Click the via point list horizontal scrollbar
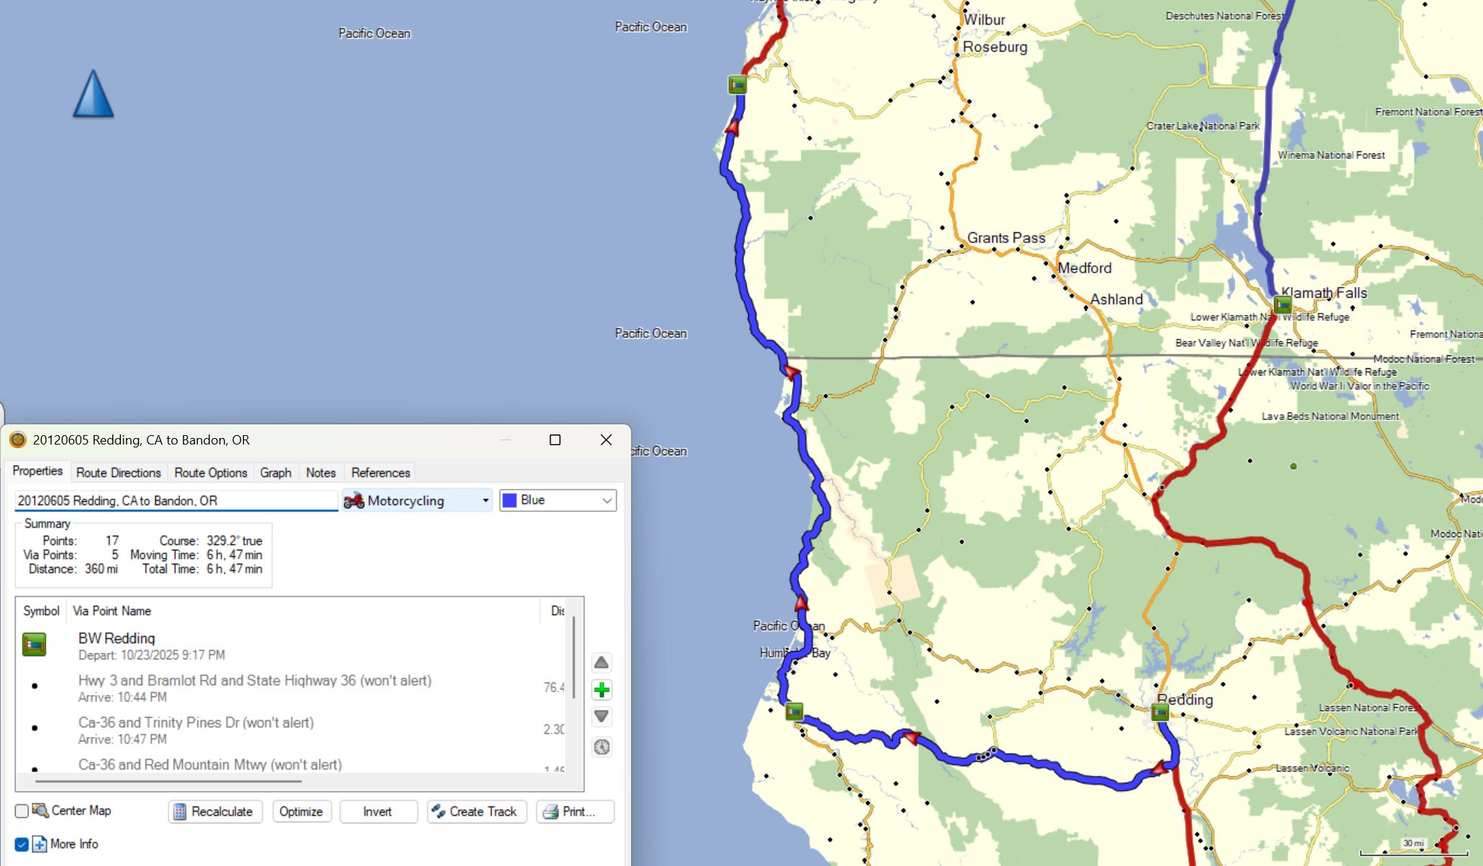Viewport: 1483px width, 866px height. (x=168, y=780)
